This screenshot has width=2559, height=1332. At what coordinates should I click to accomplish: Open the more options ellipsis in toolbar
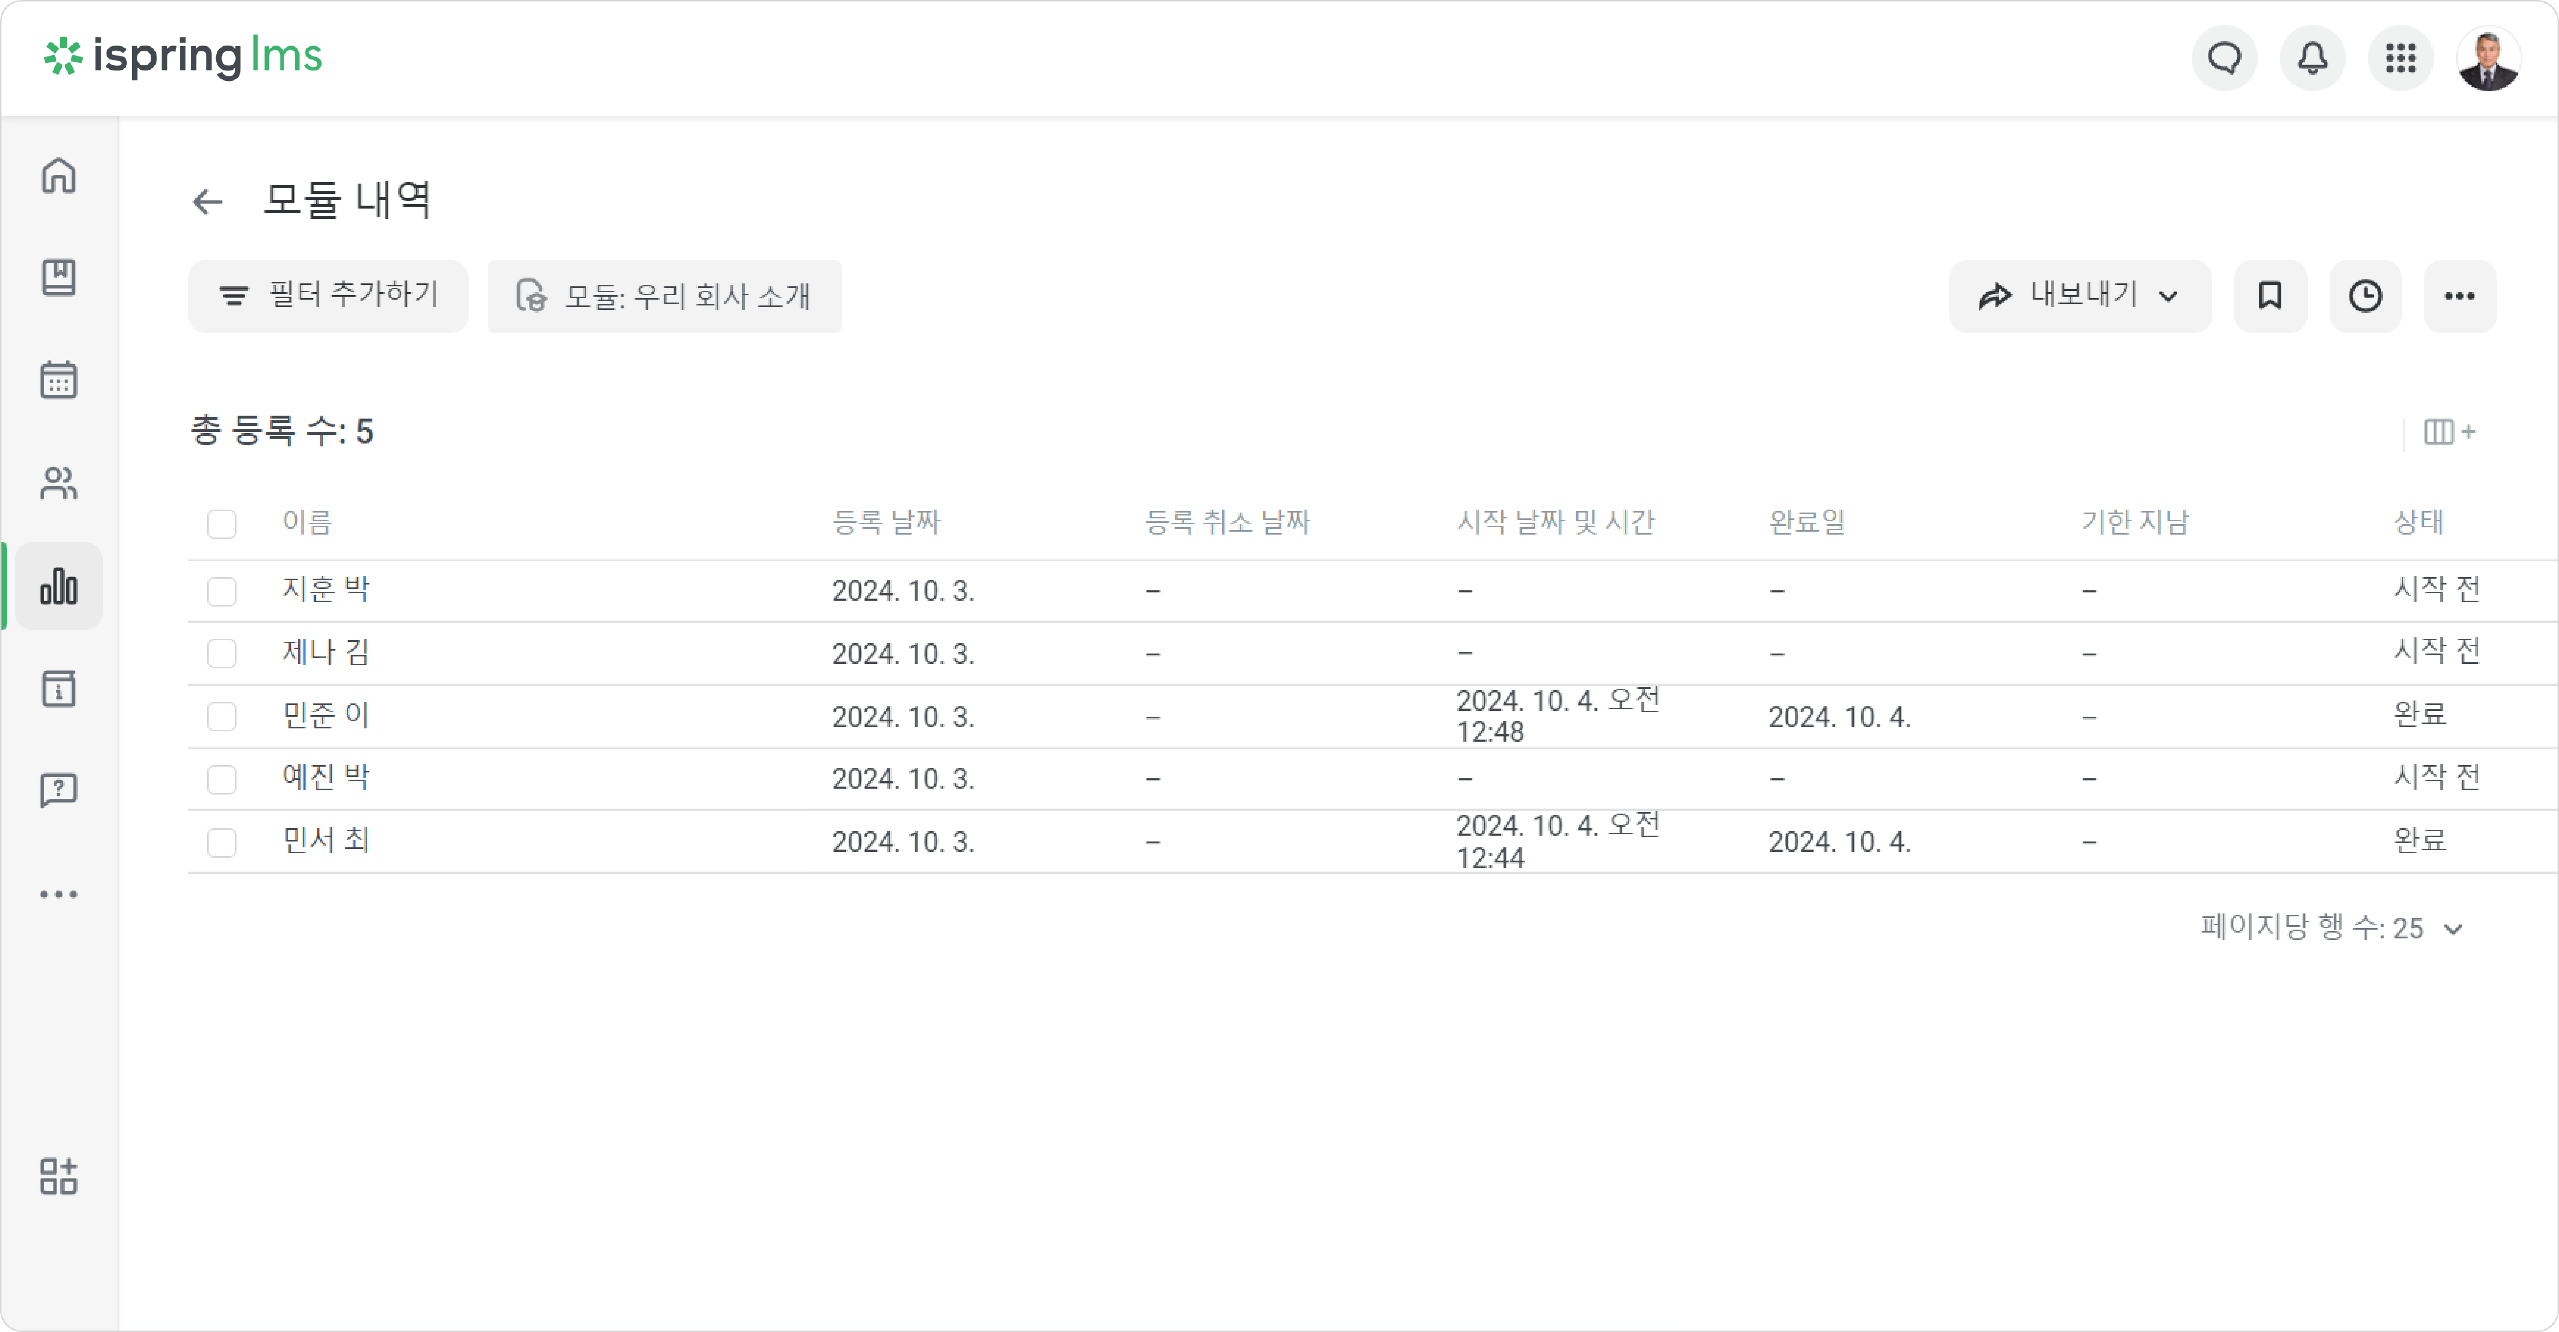pos(2460,296)
